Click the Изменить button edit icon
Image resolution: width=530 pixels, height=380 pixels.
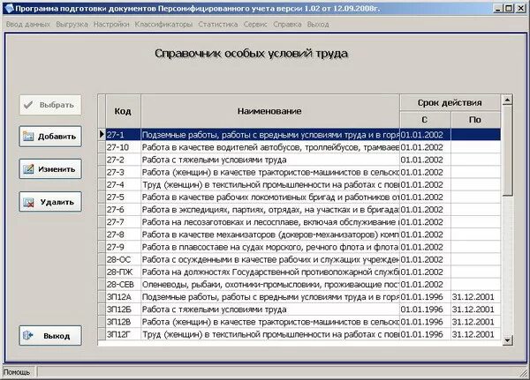[x=28, y=169]
